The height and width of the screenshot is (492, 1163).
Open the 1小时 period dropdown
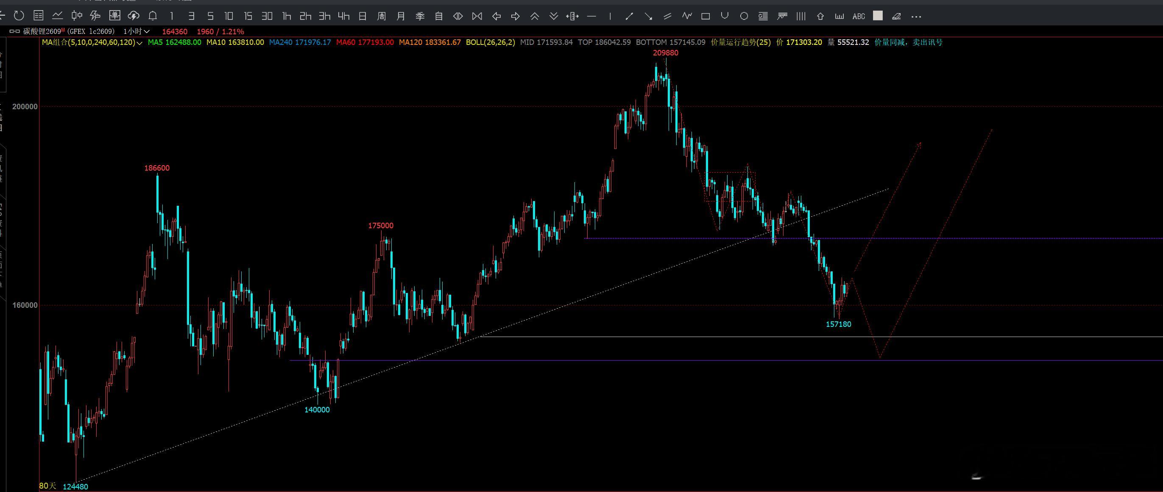click(x=137, y=32)
